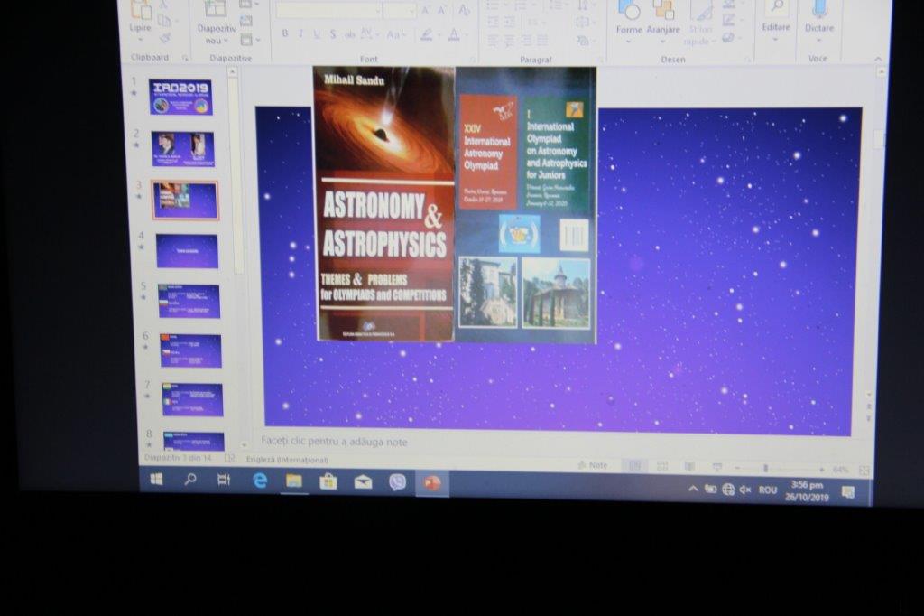This screenshot has height=616, width=924.
Task: Open the font color dropdown arrow
Action: coord(467,36)
